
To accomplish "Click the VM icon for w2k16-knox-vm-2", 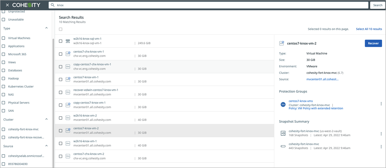I will pos(68,118).
